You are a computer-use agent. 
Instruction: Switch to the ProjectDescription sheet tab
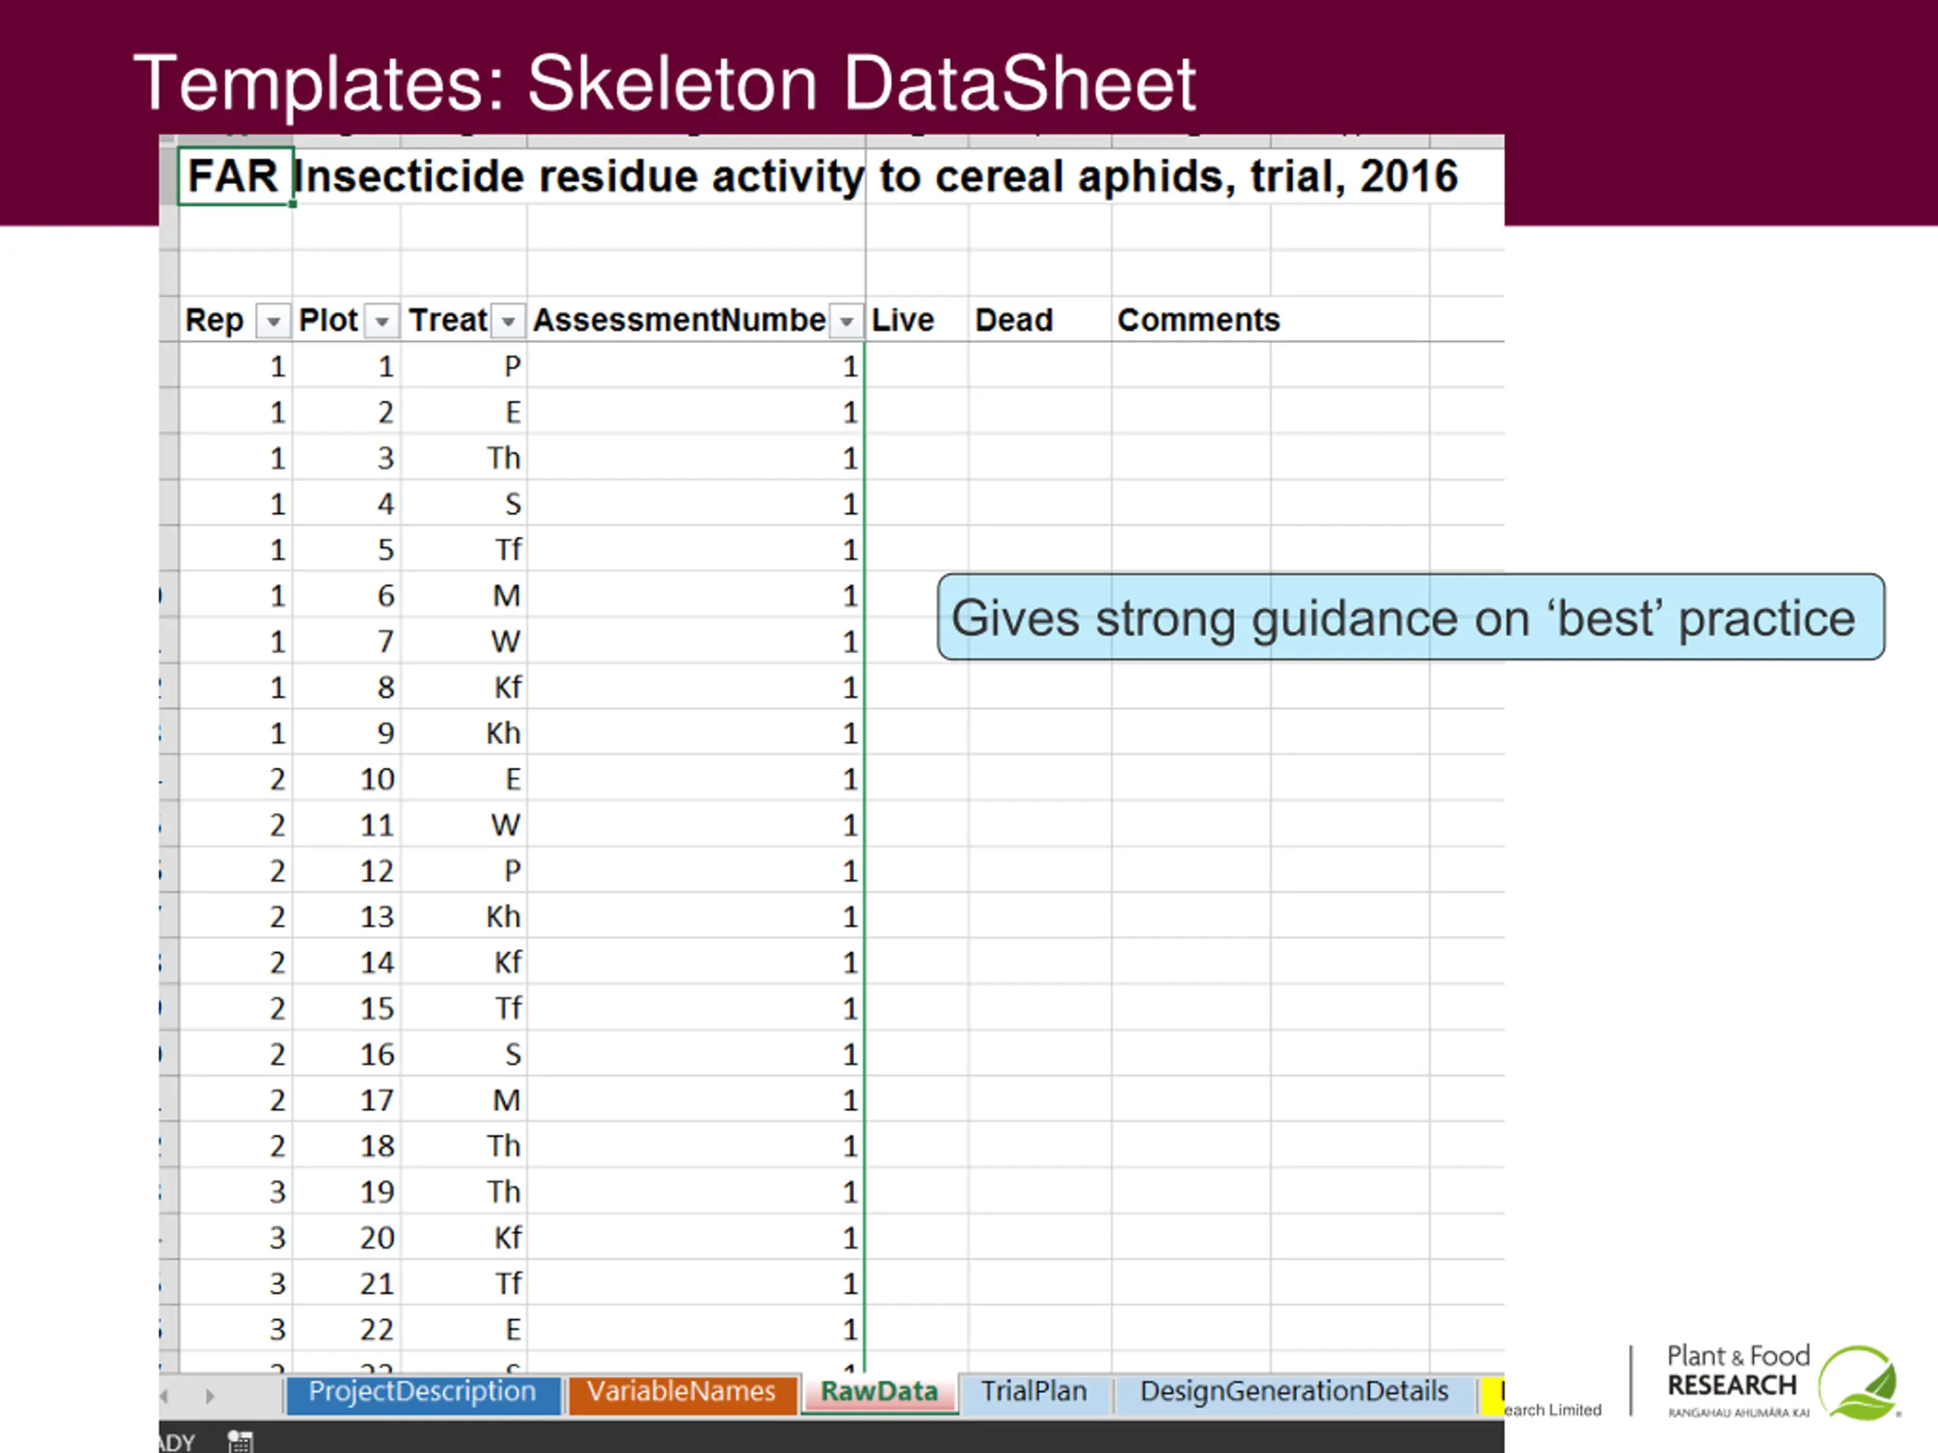pos(422,1392)
